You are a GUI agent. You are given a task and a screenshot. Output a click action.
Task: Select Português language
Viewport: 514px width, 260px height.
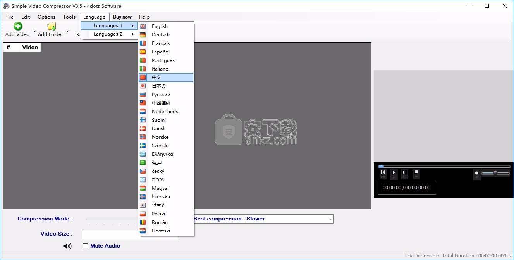pos(166,60)
